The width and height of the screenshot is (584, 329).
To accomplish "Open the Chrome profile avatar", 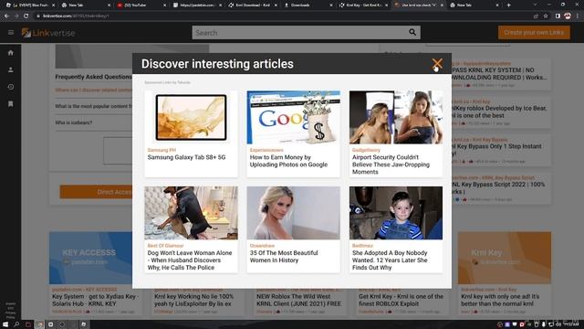I will click(568, 16).
